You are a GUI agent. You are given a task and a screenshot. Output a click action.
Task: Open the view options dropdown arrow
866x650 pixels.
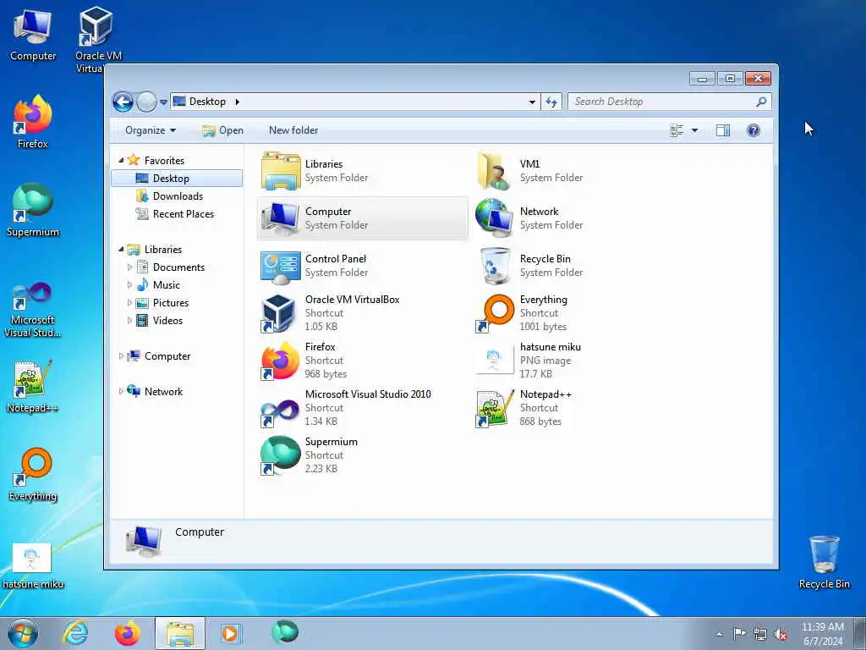695,130
